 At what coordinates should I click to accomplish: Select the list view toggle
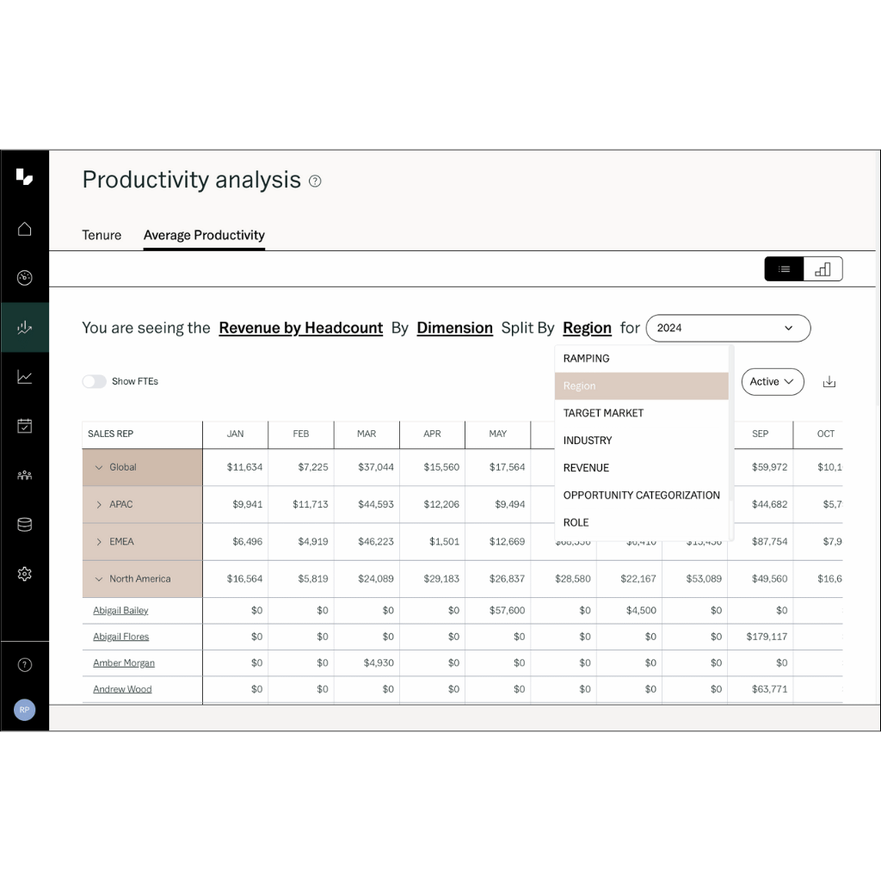tap(784, 268)
